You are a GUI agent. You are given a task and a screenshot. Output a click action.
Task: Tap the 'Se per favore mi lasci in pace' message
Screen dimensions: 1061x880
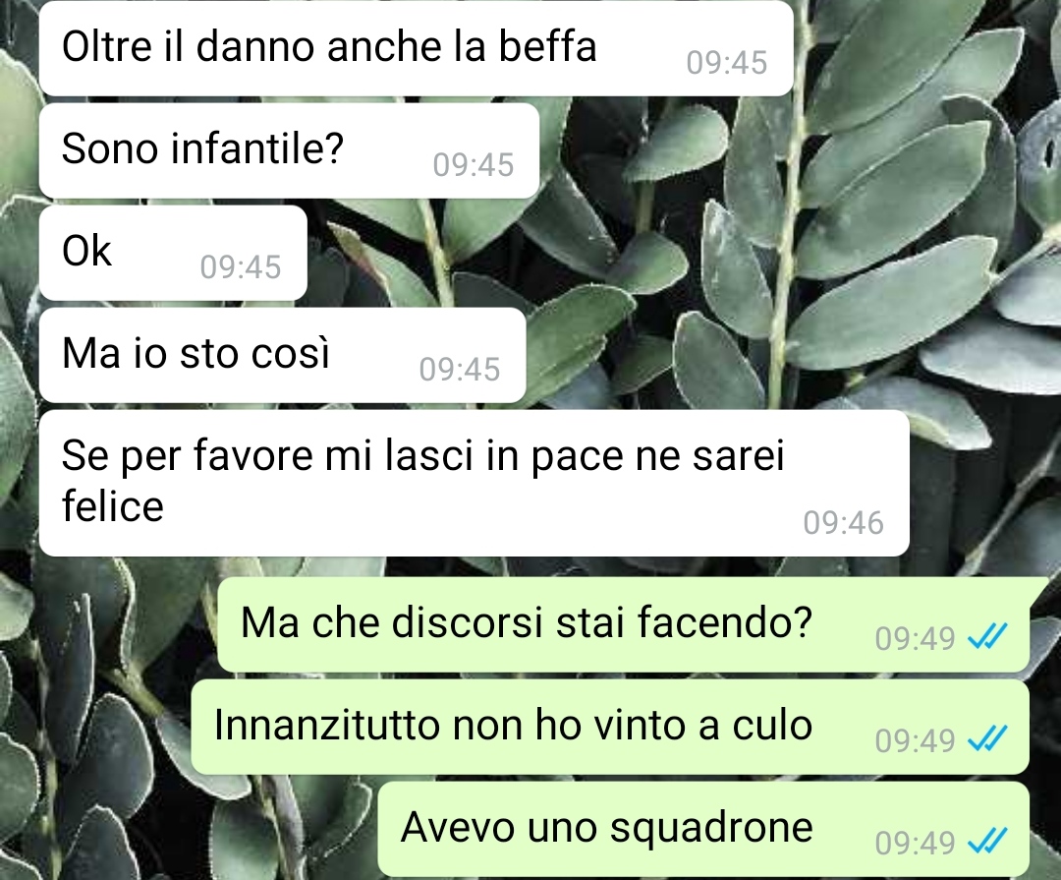click(474, 483)
